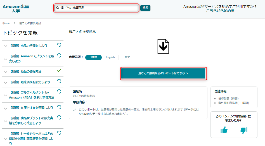Open topic 【初級】セールやクーポンなどの機能を活用

click(x=31, y=138)
